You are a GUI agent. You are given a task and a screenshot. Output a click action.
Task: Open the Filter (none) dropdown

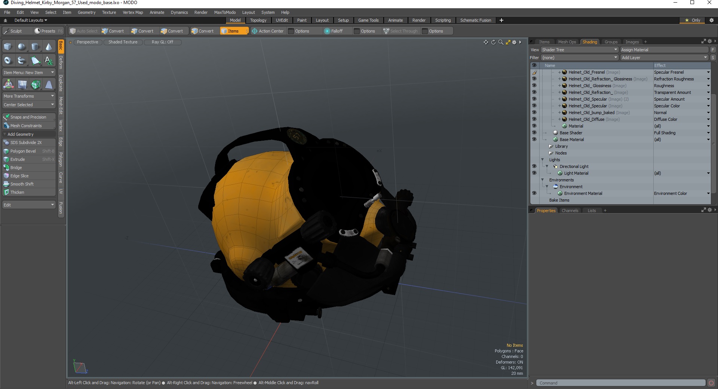point(579,58)
